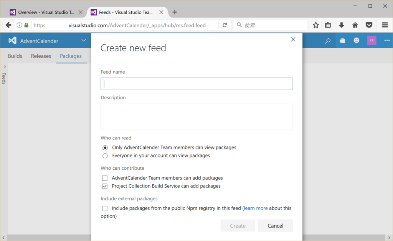Follow the learn more link
This screenshot has height=241, width=393.
(x=256, y=208)
